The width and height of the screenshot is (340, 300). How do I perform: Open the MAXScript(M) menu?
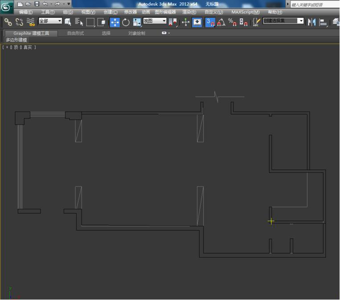(245, 12)
